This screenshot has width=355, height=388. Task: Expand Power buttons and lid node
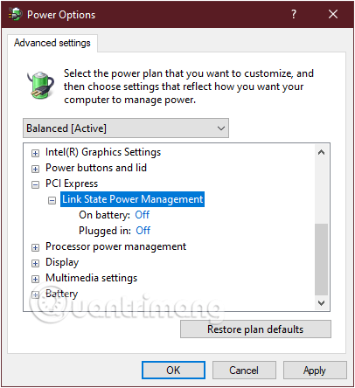[35, 169]
